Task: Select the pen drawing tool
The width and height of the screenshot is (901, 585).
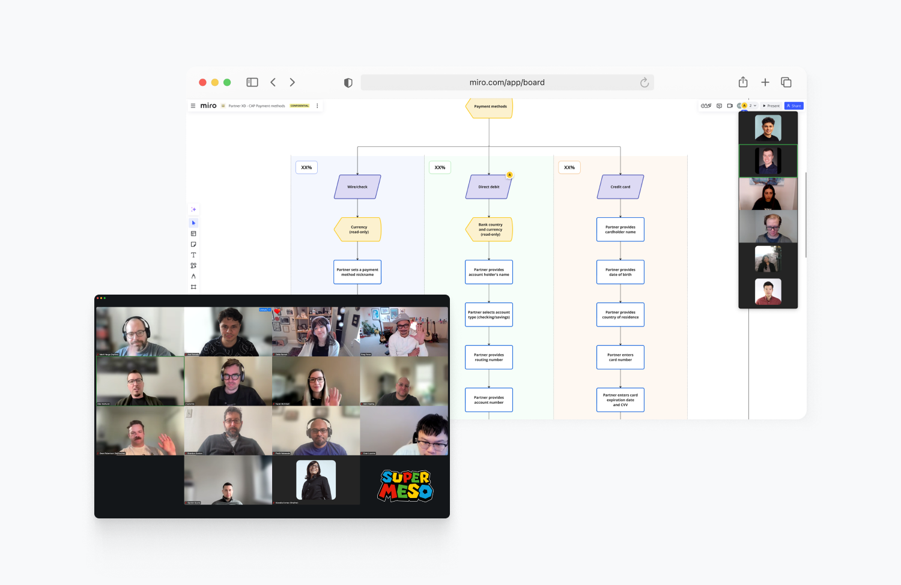Action: click(193, 275)
